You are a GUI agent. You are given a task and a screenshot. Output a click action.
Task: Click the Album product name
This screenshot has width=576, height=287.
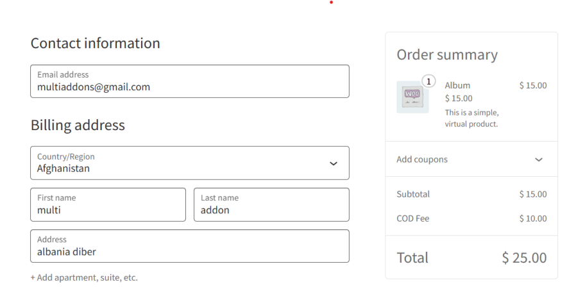coord(457,85)
